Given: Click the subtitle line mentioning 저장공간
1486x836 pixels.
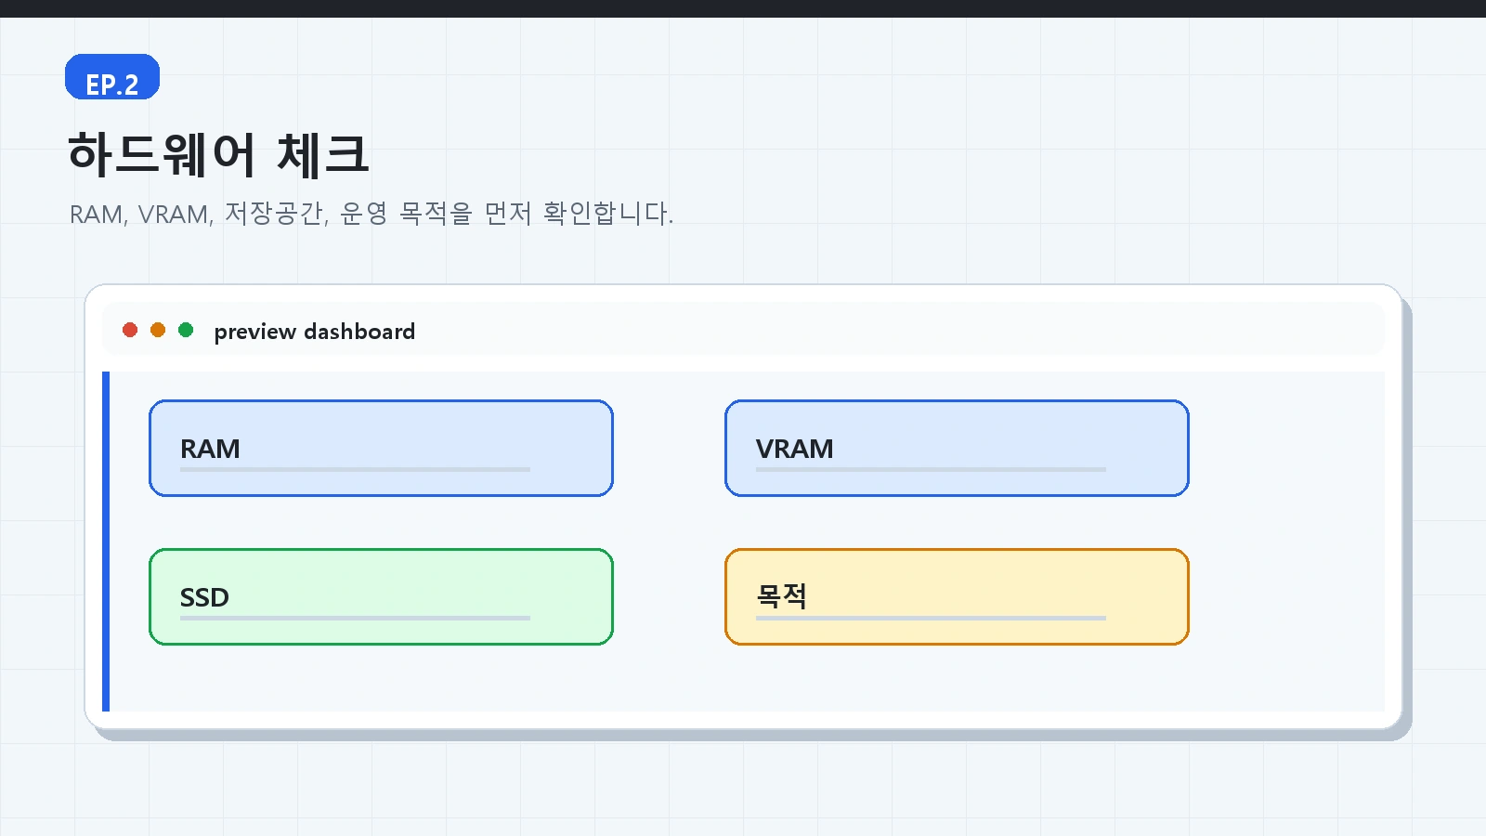Looking at the screenshot, I should click(371, 214).
